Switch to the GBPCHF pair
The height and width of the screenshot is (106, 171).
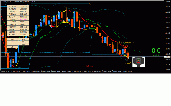coord(12,32)
